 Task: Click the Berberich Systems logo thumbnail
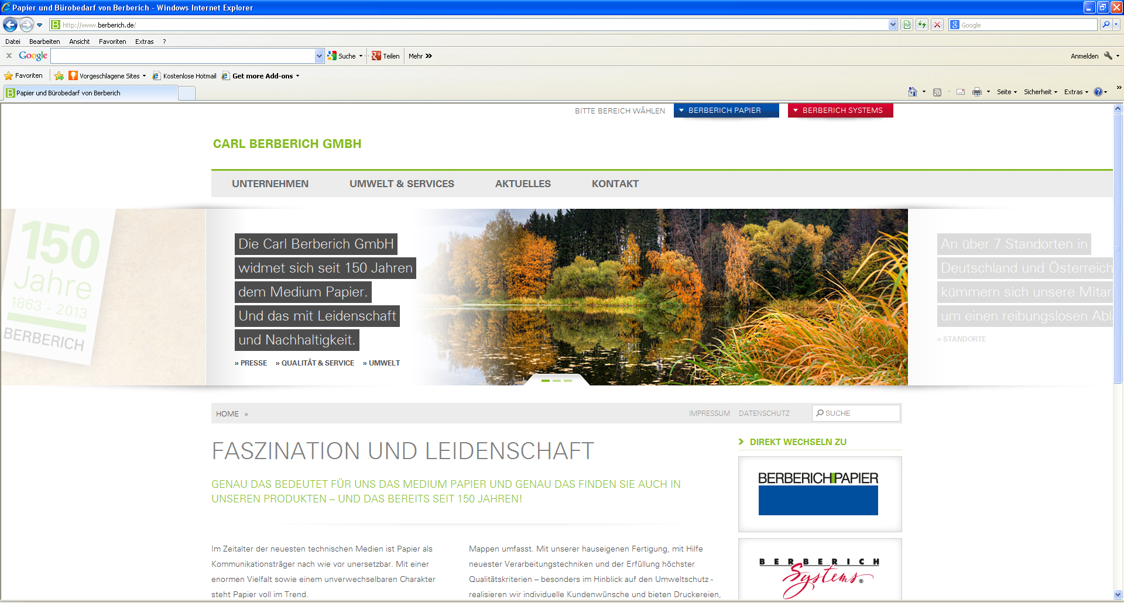[x=820, y=570]
